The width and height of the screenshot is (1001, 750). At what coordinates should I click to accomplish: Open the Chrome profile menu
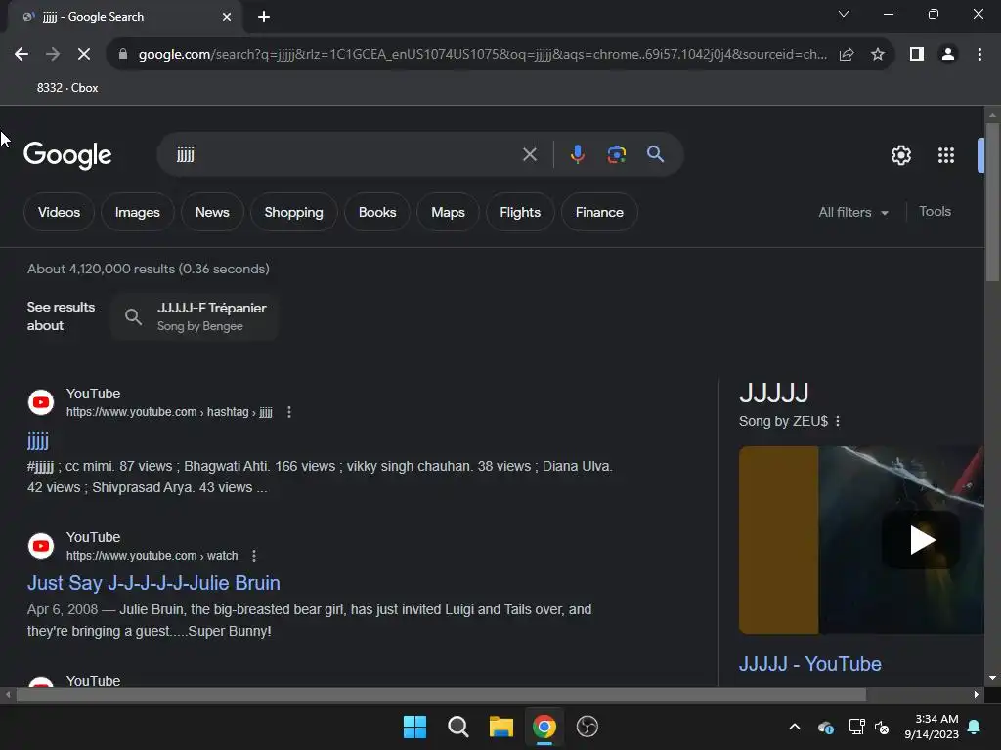(x=948, y=55)
